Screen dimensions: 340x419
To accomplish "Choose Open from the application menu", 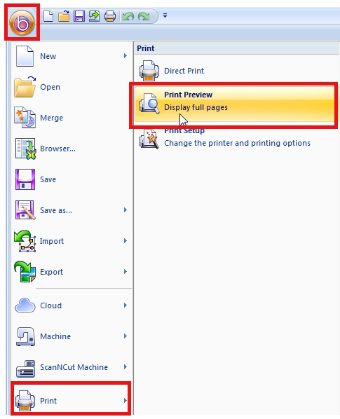I will 50,87.
